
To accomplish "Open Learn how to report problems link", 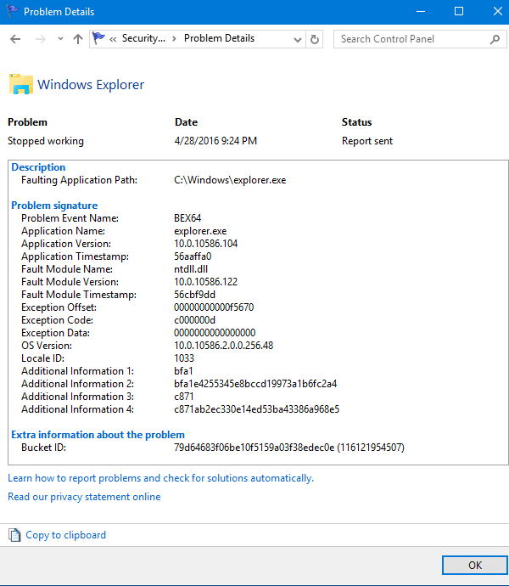I will pos(160,478).
